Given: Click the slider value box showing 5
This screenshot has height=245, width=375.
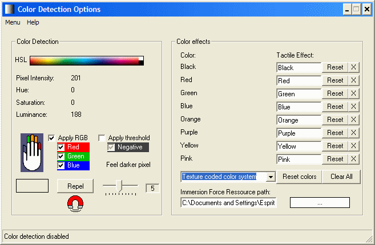Looking at the screenshot, I should pos(152,189).
